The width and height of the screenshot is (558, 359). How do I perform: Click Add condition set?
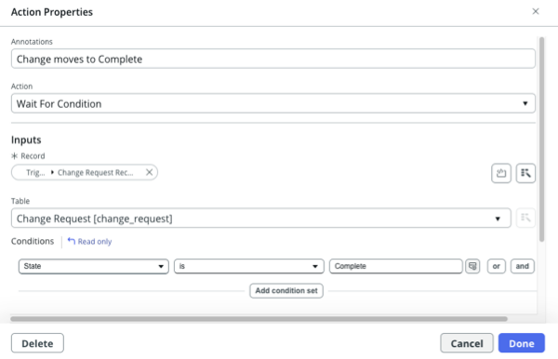pos(286,291)
